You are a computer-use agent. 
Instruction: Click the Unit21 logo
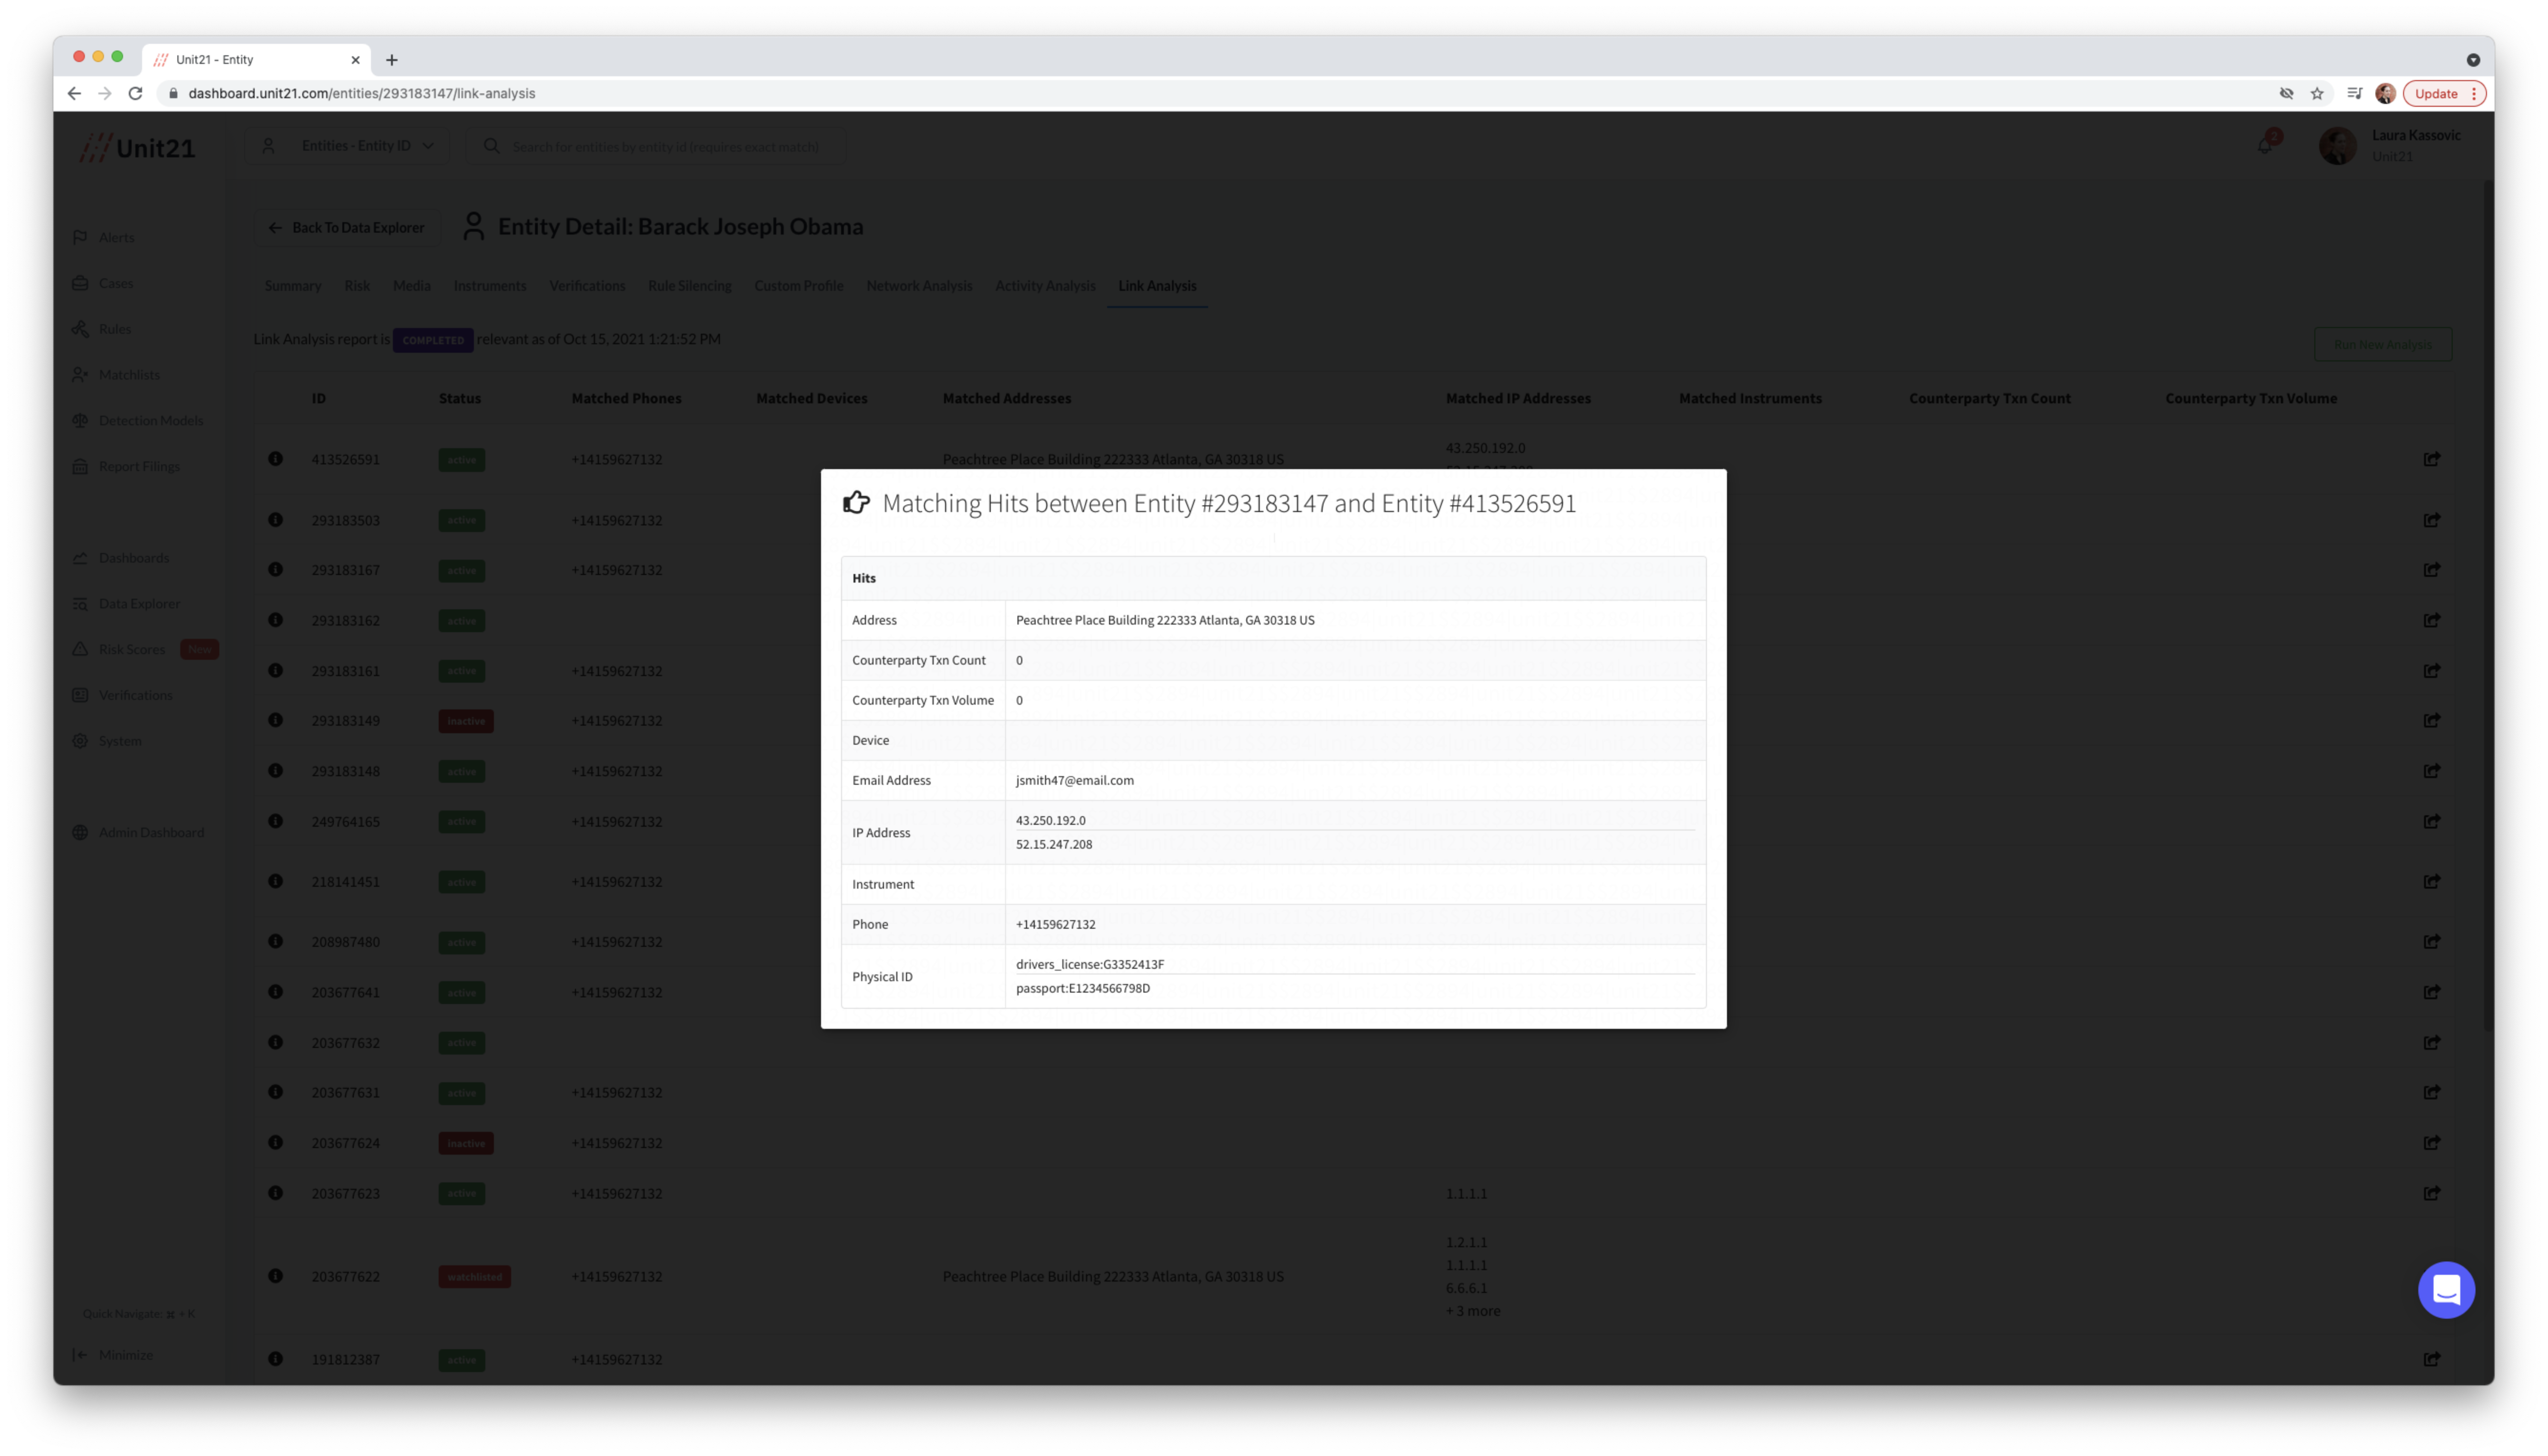138,148
